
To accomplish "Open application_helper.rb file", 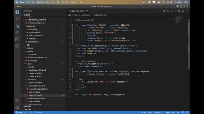I will pos(37,20).
